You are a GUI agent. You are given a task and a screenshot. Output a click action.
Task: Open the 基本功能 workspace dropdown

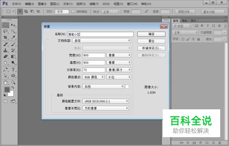(x=214, y=12)
